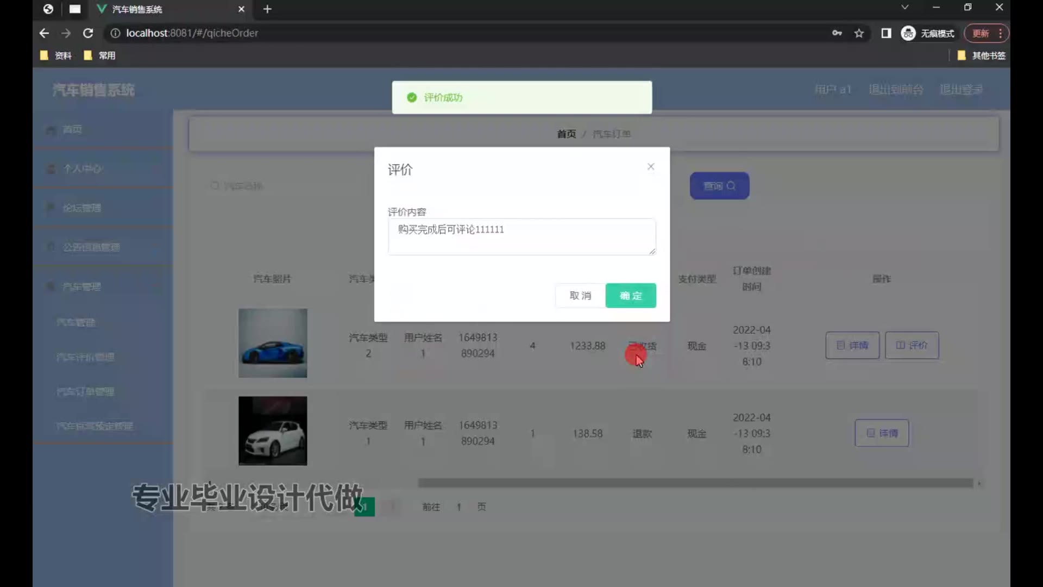Select 个人中心 in sidebar menu
The height and width of the screenshot is (587, 1043).
[x=83, y=168]
